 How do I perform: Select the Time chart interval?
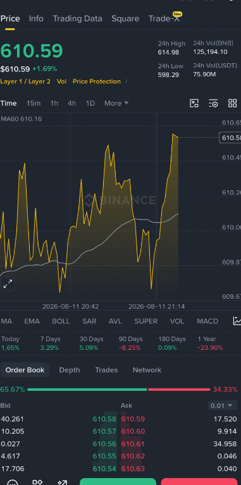(x=8, y=104)
